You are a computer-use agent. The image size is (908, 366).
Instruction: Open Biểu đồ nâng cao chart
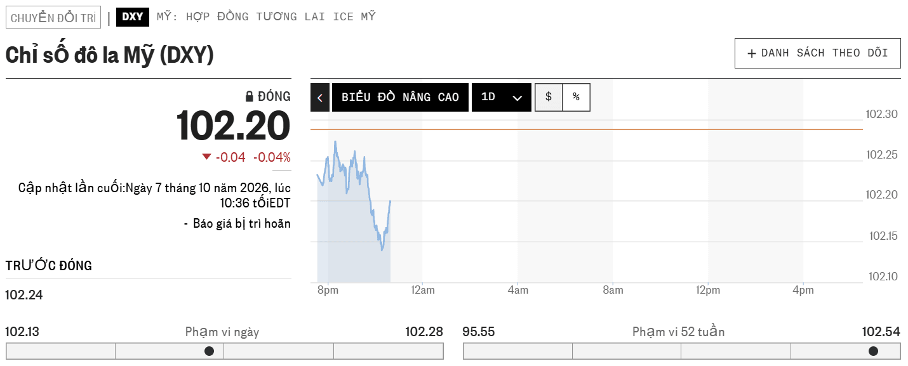click(x=400, y=98)
